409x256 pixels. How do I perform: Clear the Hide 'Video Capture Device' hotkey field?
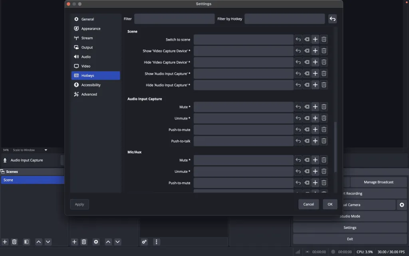(x=307, y=62)
